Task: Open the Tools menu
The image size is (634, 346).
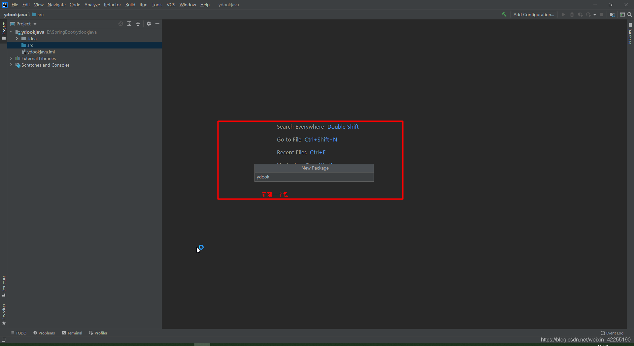Action: (x=157, y=5)
